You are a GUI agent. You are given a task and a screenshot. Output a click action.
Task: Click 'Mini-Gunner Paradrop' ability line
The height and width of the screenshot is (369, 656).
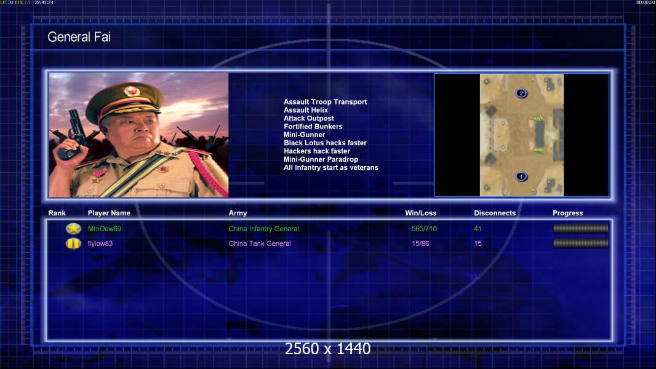pyautogui.click(x=321, y=159)
